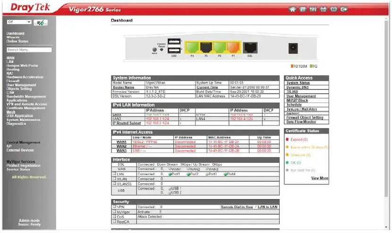Click View More in Certificate Status
Screen dimensions: 392x233
(319, 178)
